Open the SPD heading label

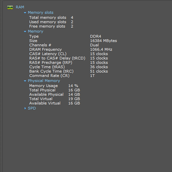(x=32, y=108)
